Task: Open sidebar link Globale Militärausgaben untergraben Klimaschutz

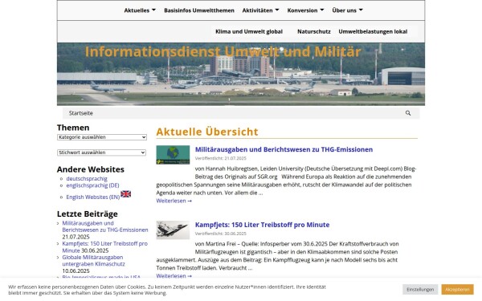Action: [93, 260]
